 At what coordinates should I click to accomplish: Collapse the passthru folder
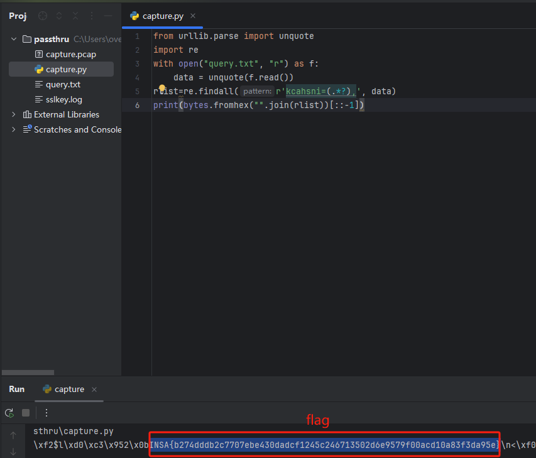click(14, 39)
